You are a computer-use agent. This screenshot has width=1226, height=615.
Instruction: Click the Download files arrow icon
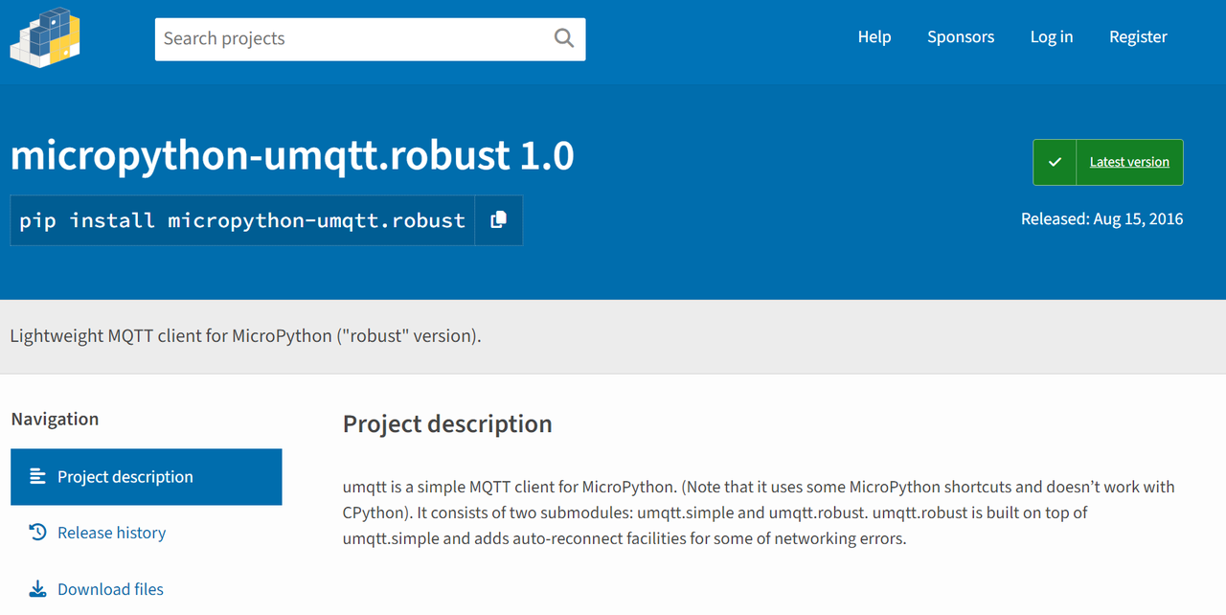tap(37, 588)
